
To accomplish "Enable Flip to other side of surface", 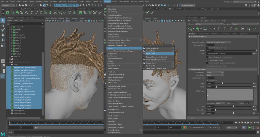I will [207, 48].
